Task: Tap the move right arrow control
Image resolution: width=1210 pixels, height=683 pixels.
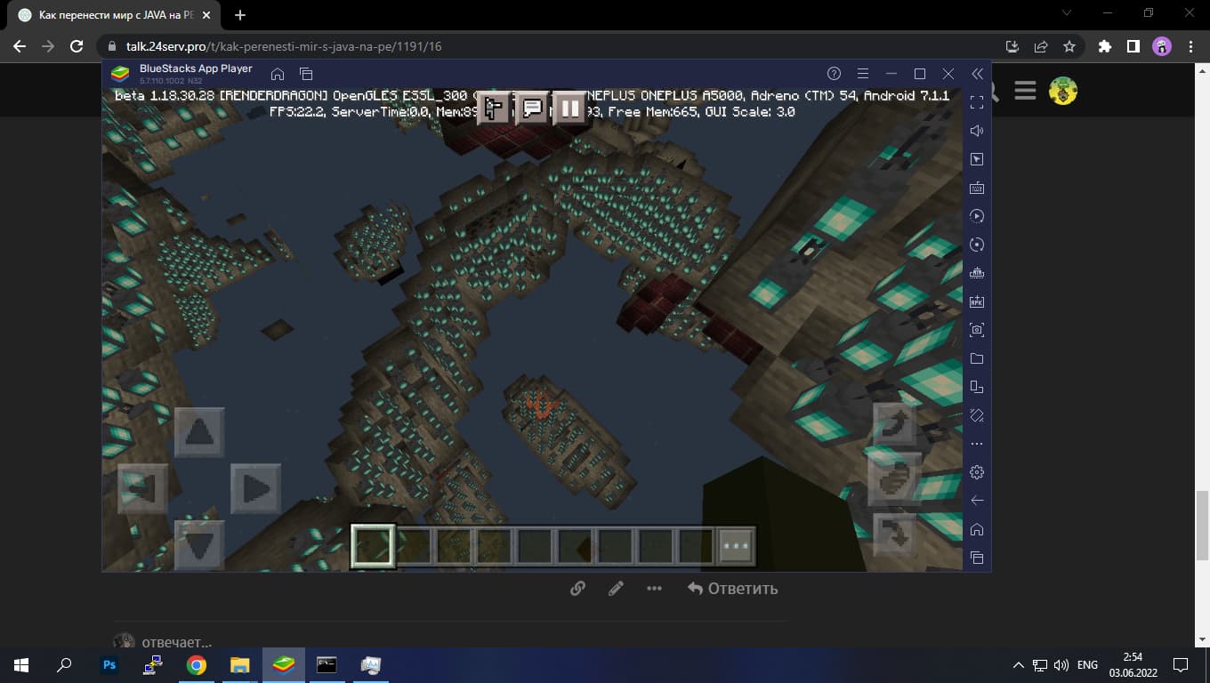Action: [x=255, y=488]
